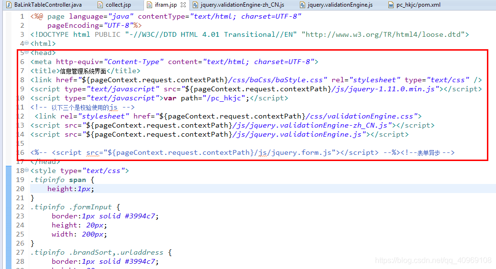The image size is (496, 269).
Task: Click the language="java" attribute on line 1
Action: tap(101, 16)
